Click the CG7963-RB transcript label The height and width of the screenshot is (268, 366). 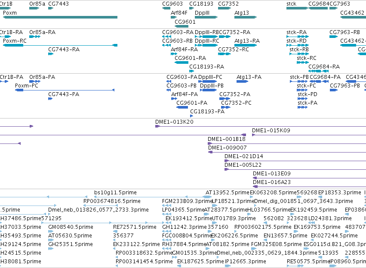[345, 32]
